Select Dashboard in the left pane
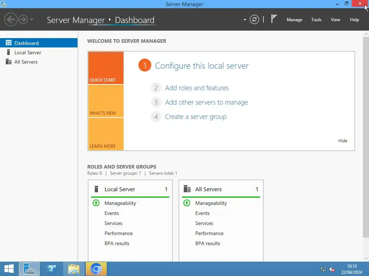 pos(39,43)
